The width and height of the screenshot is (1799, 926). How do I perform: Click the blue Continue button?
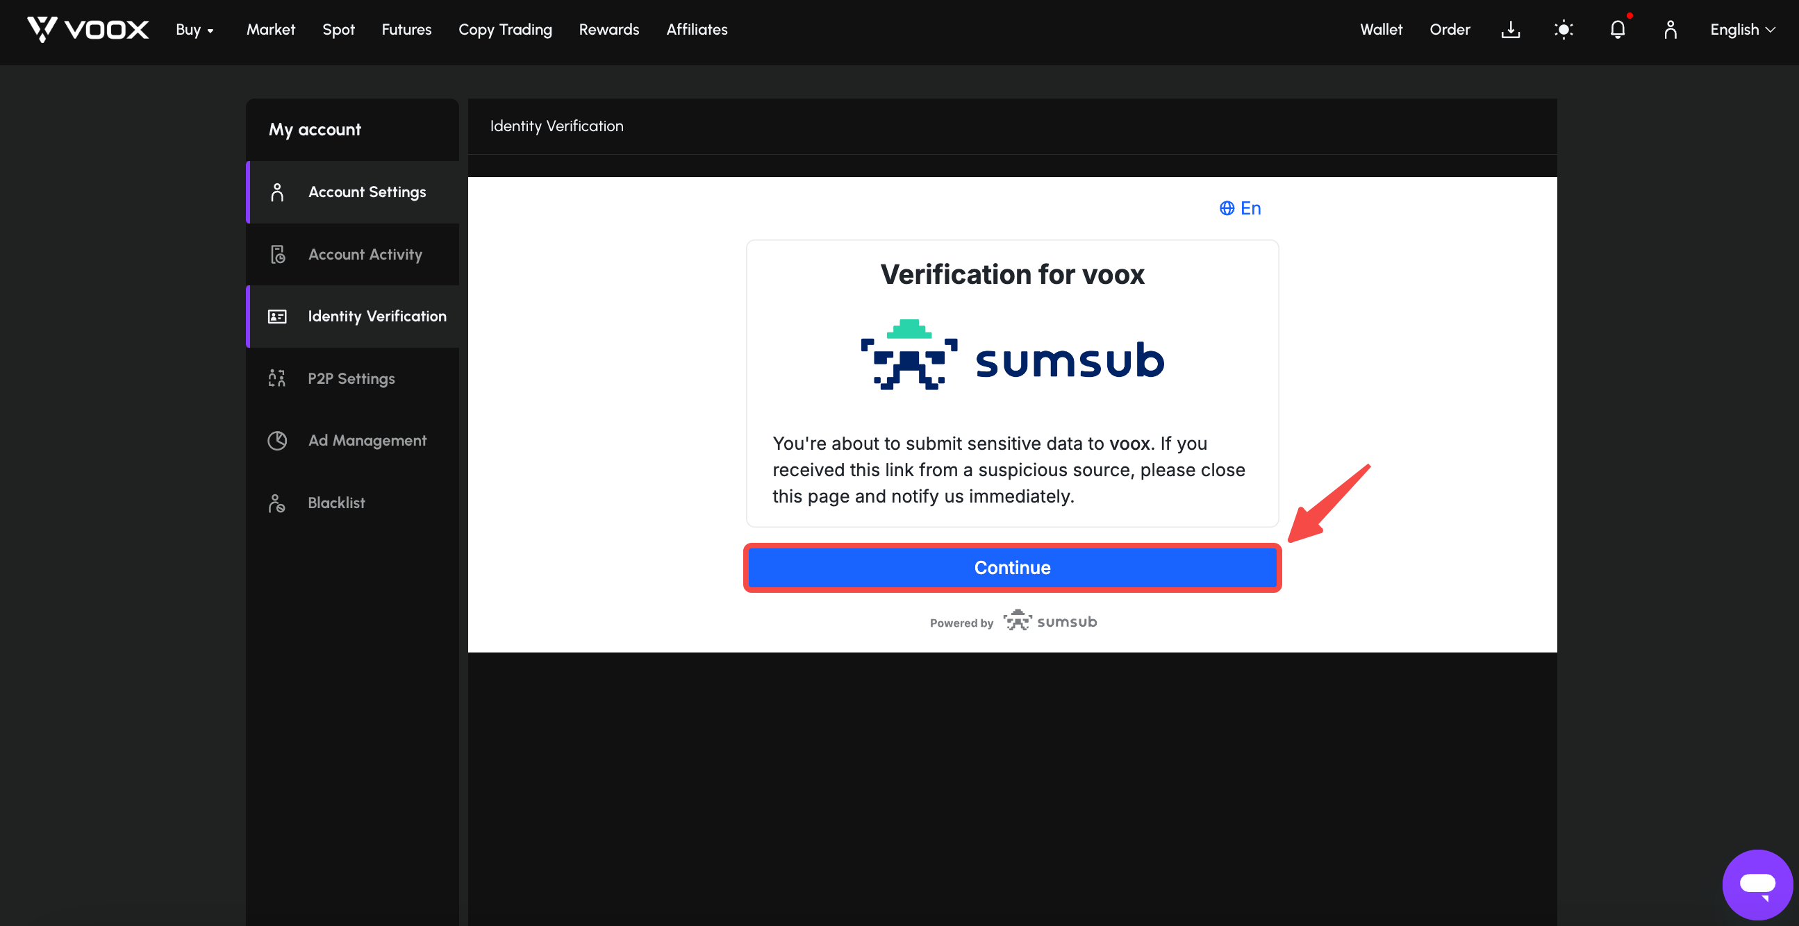click(x=1012, y=567)
